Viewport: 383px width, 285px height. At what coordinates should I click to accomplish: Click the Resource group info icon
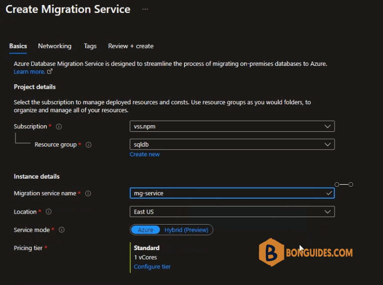[88, 145]
